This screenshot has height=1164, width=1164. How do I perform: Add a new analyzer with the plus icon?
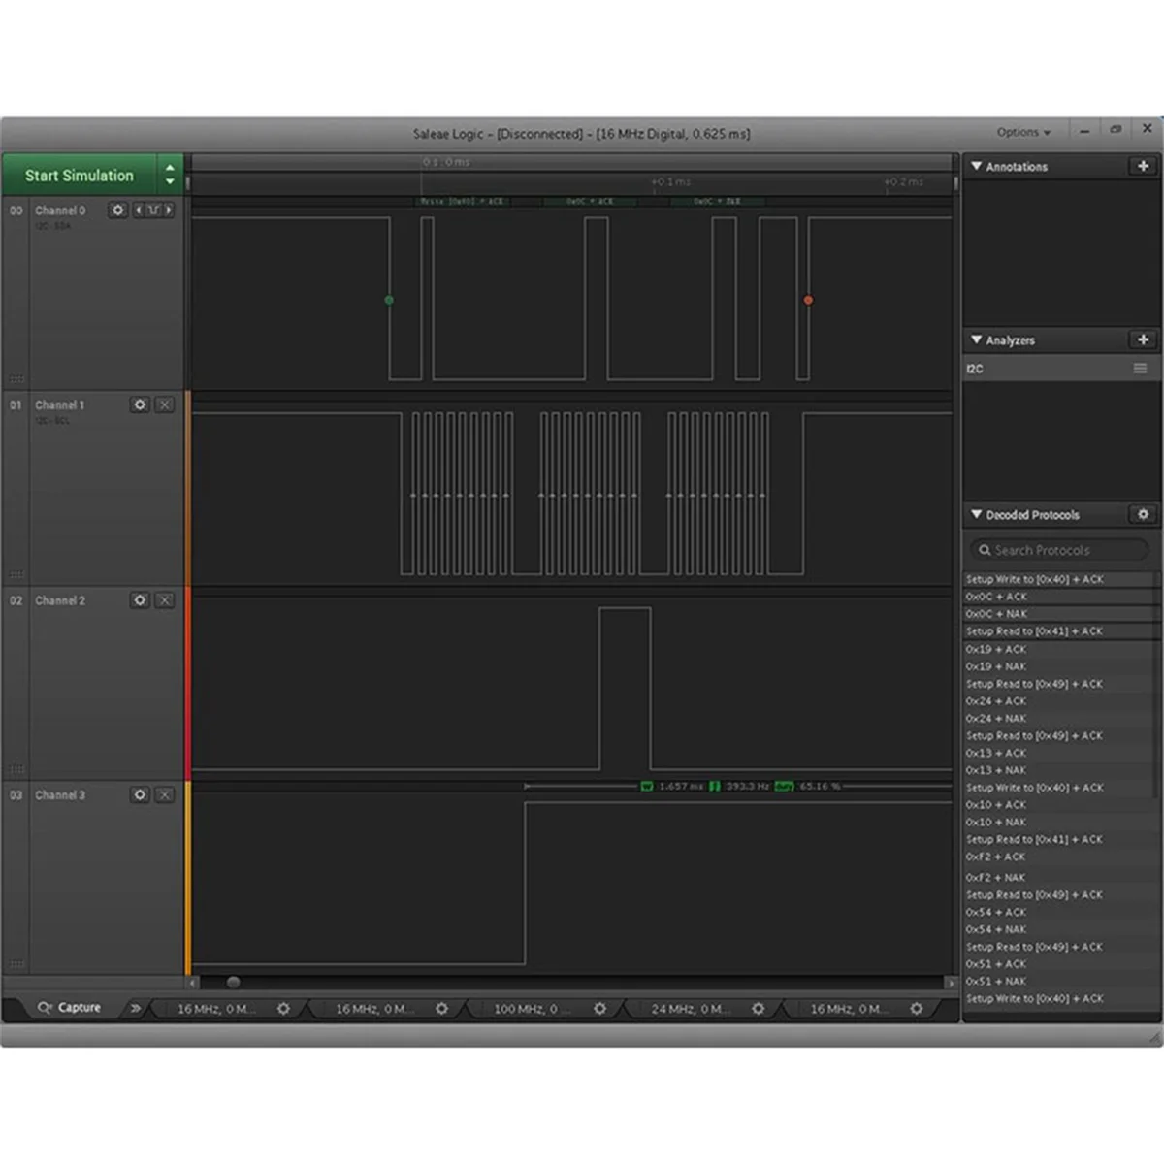1143,340
